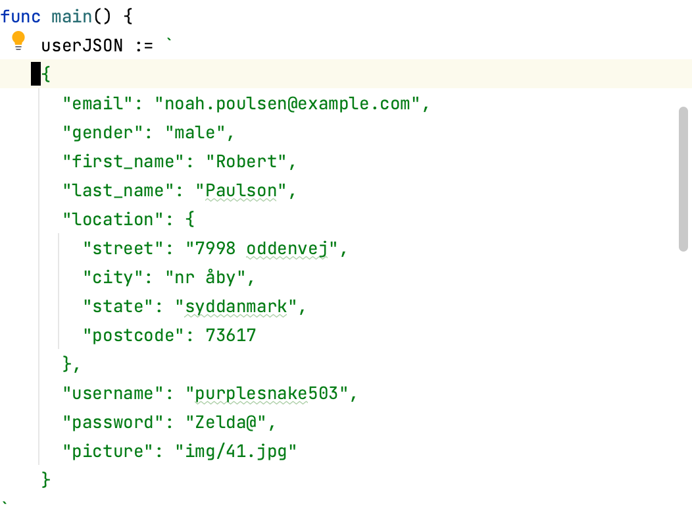
Task: Click the final closing brace of the JSON
Action: (x=45, y=479)
